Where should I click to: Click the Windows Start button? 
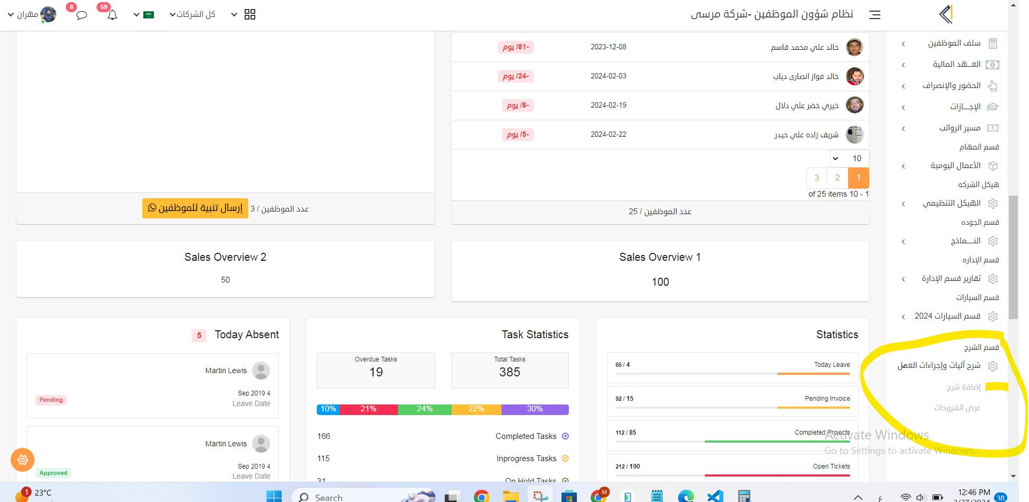[x=274, y=496]
